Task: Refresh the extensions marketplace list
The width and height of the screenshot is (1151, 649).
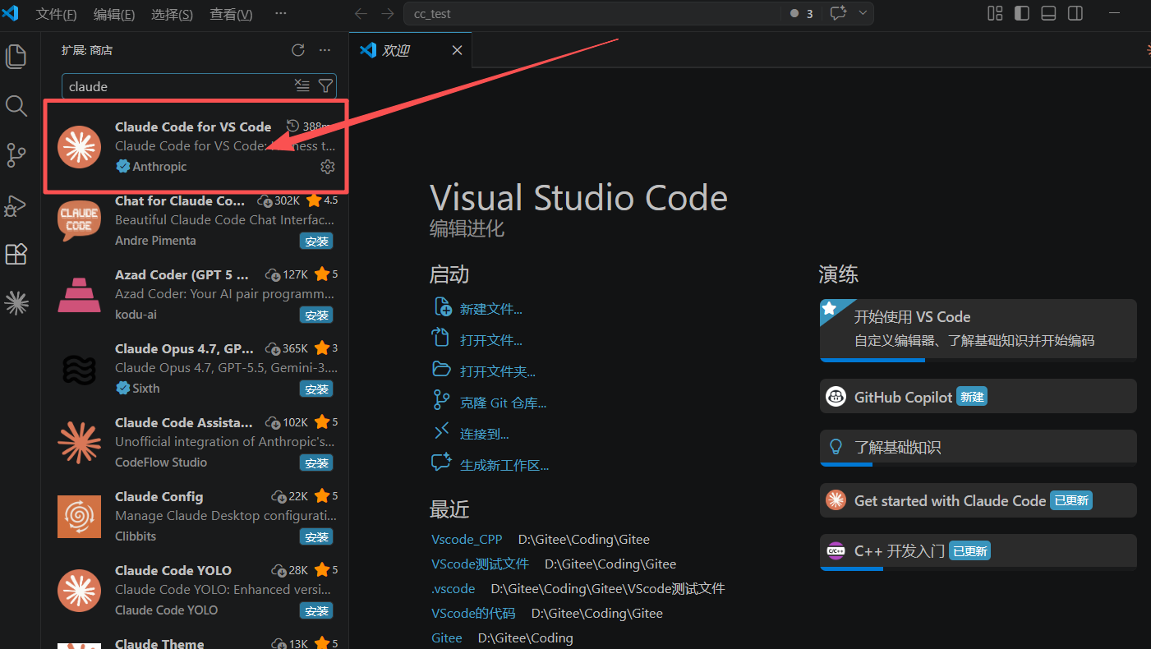Action: coord(298,50)
